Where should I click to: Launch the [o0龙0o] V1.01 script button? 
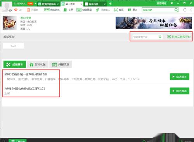tap(180, 91)
